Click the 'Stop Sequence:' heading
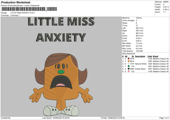 [x=129, y=54]
